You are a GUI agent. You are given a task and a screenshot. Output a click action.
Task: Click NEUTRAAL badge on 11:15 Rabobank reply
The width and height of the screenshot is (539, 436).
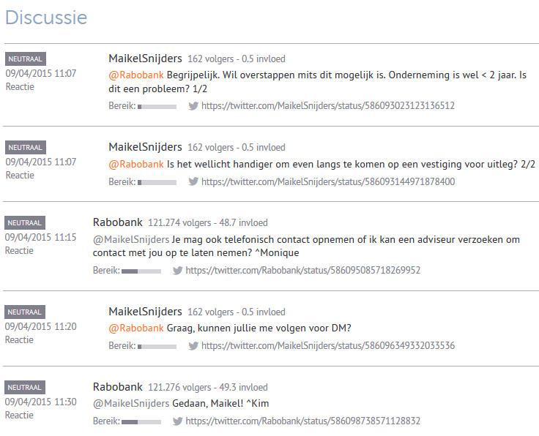click(x=26, y=222)
